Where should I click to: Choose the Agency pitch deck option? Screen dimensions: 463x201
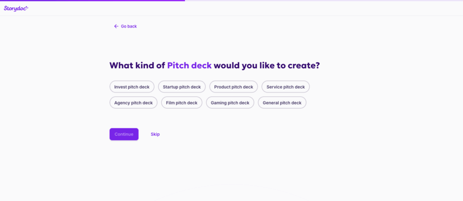(133, 103)
